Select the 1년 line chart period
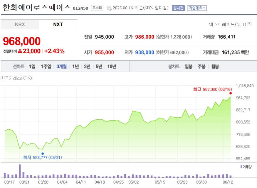 pyautogui.click(x=75, y=66)
